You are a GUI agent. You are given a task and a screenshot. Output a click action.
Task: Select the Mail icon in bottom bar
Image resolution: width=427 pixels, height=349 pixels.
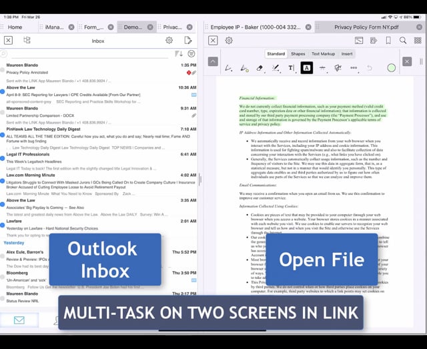point(19,320)
